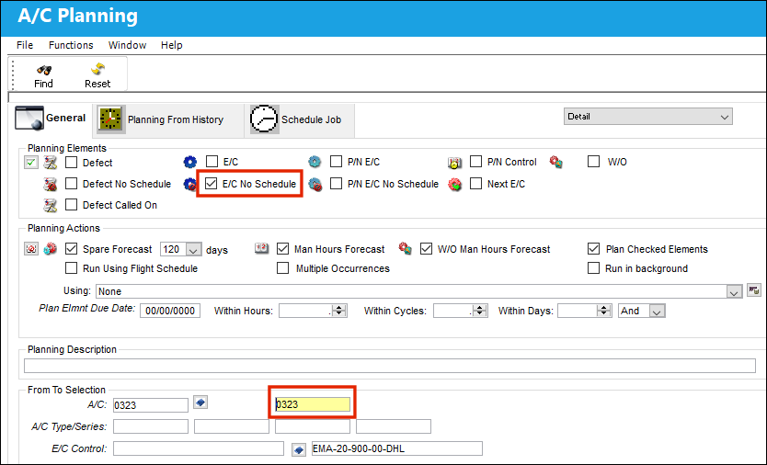
Task: Click the Defect planning element icon
Action: pos(51,163)
